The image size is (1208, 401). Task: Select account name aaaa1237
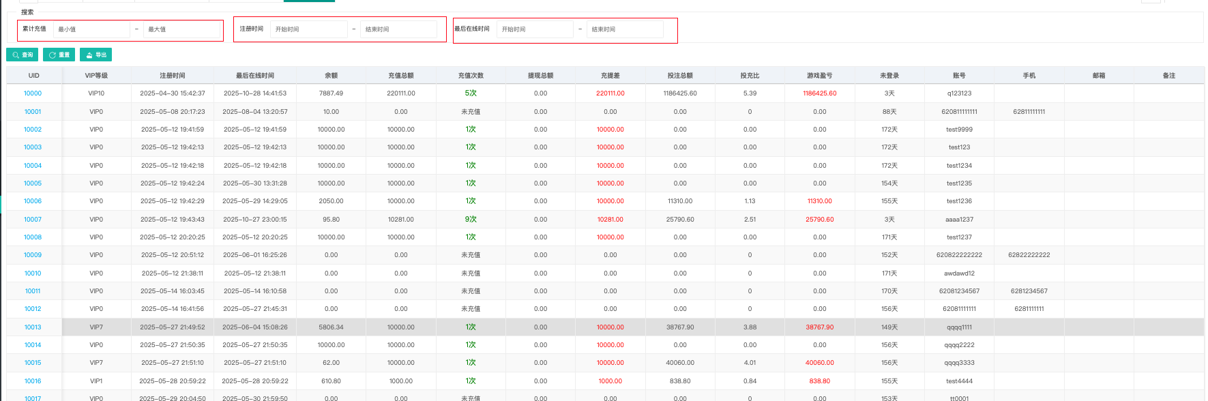959,220
